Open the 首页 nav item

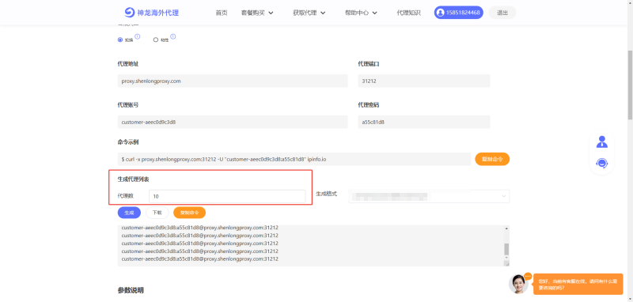[222, 13]
